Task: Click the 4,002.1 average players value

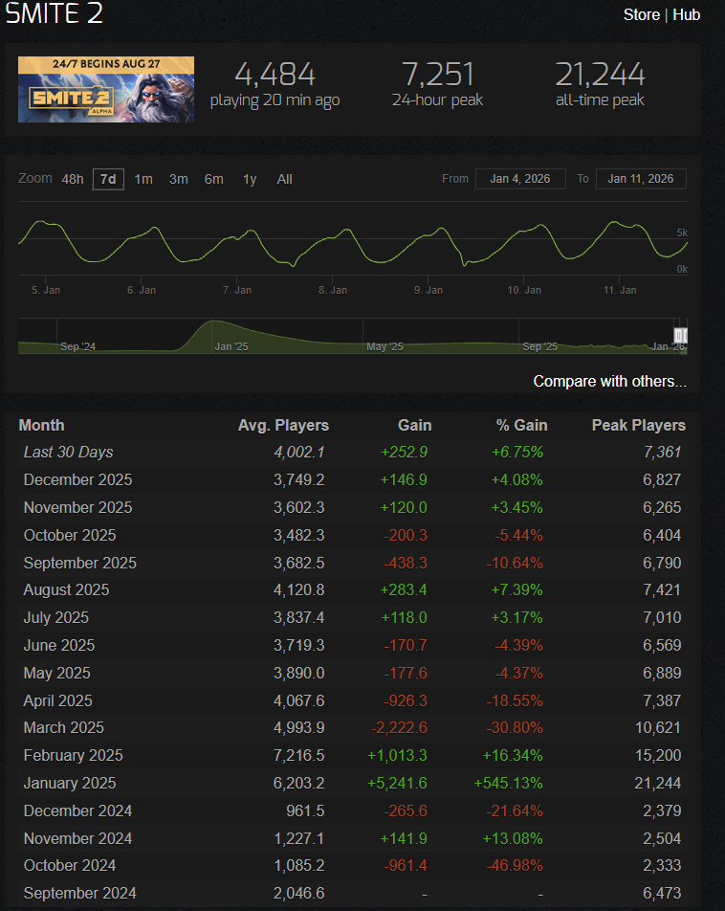Action: [x=299, y=452]
